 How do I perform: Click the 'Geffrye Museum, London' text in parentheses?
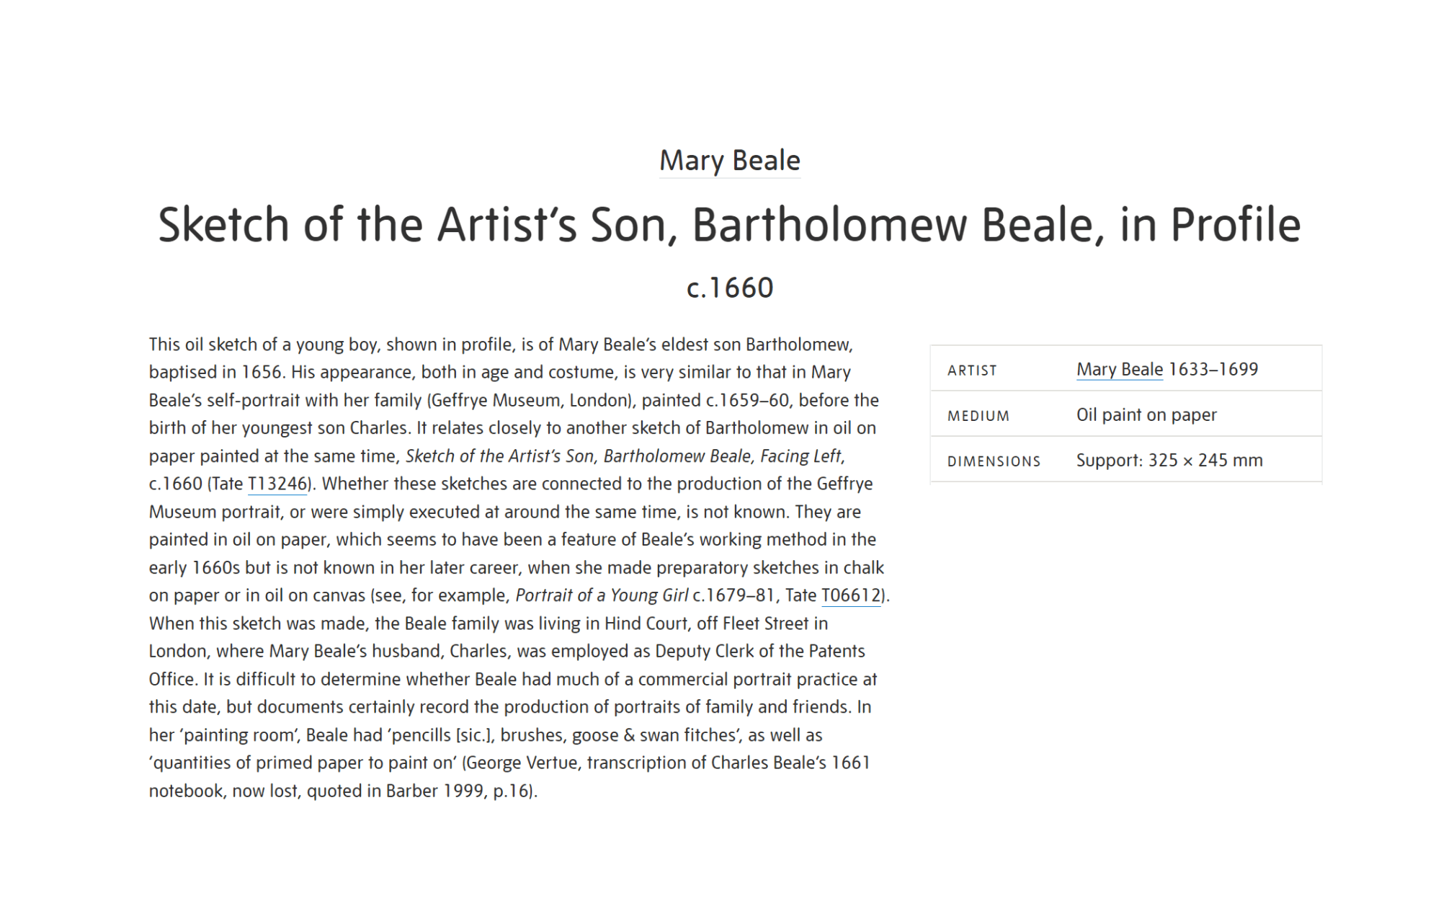tap(532, 400)
